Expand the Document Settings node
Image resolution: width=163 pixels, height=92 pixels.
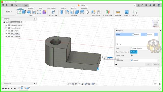click(x=6, y=25)
